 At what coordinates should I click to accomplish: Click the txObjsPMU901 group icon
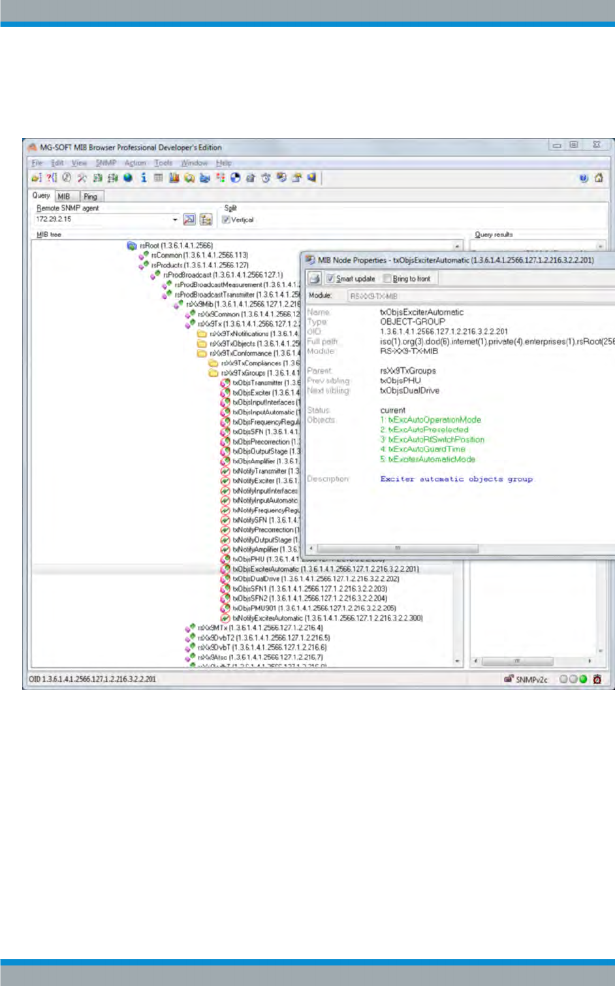coord(225,608)
